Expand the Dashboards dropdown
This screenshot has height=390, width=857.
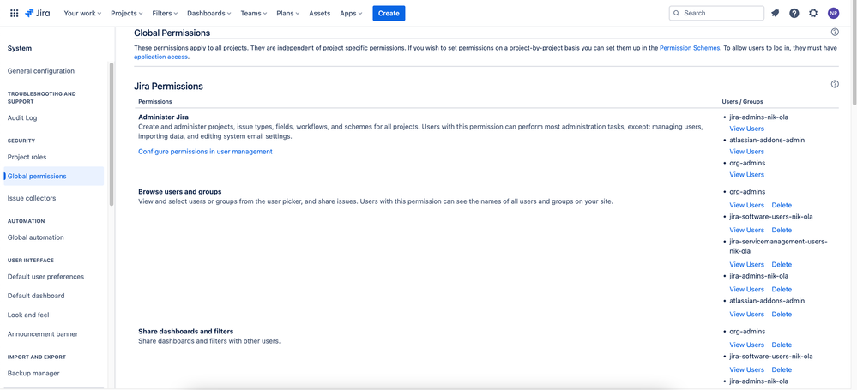(208, 13)
